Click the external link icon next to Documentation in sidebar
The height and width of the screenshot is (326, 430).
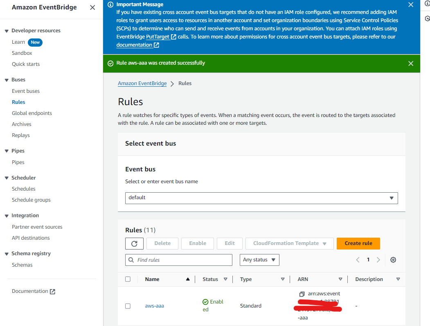[x=53, y=292]
